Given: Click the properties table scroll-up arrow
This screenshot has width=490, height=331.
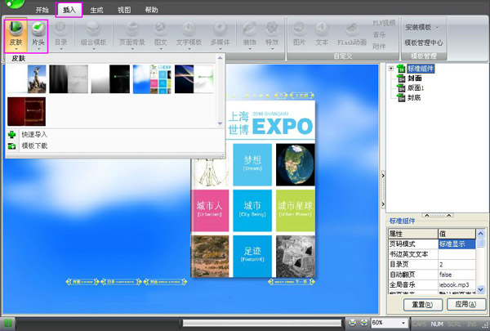Looking at the screenshot, I should 480,234.
